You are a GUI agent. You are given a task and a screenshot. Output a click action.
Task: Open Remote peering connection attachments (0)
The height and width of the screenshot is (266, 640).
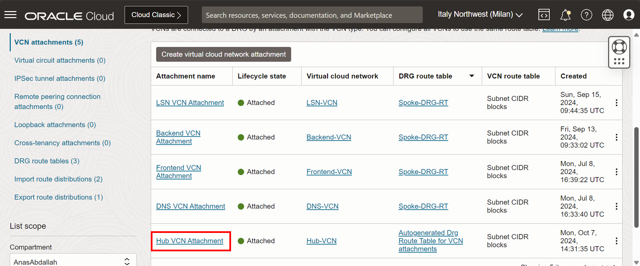(x=58, y=102)
